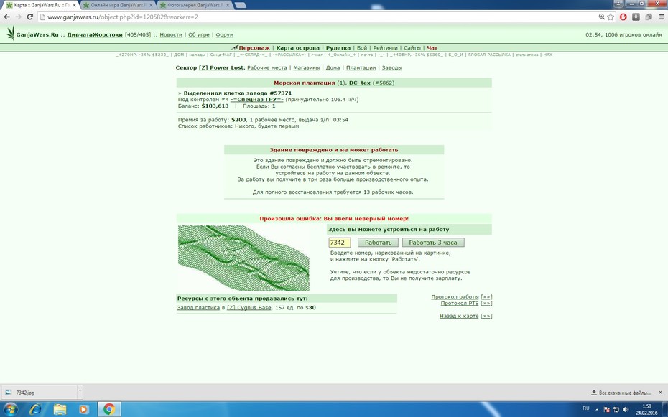This screenshot has height=417, width=668.
Task: Open File Explorer folder in taskbar
Action: click(x=60, y=409)
